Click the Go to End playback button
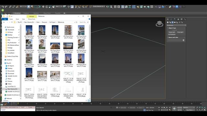 point(170,108)
